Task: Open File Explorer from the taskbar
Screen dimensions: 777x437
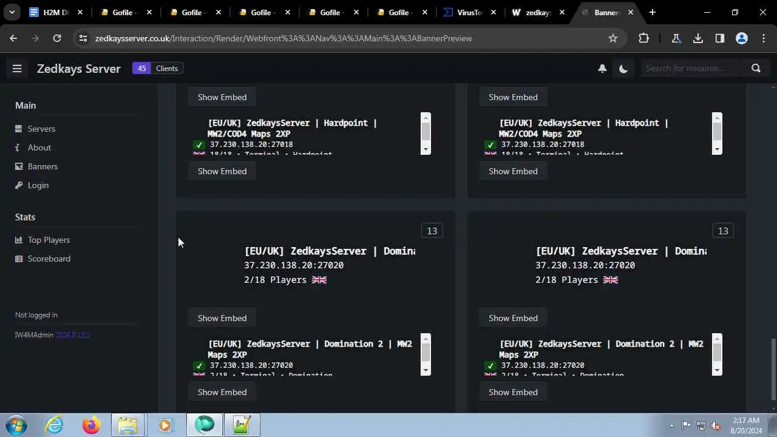Action: click(x=127, y=425)
